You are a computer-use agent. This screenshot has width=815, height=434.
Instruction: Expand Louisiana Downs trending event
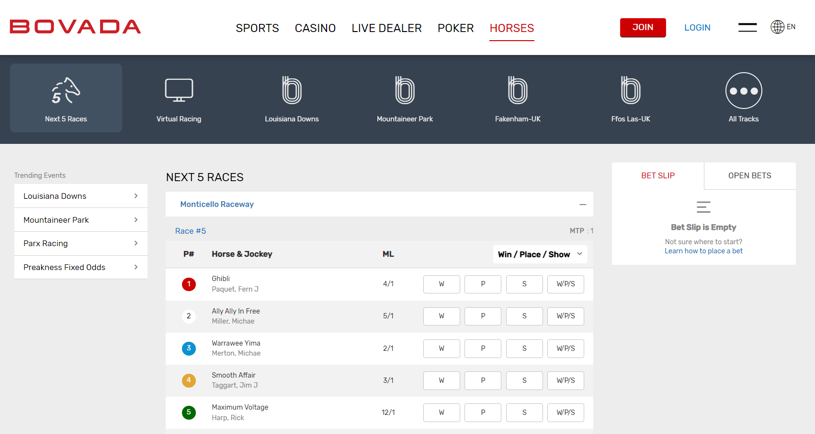[81, 196]
